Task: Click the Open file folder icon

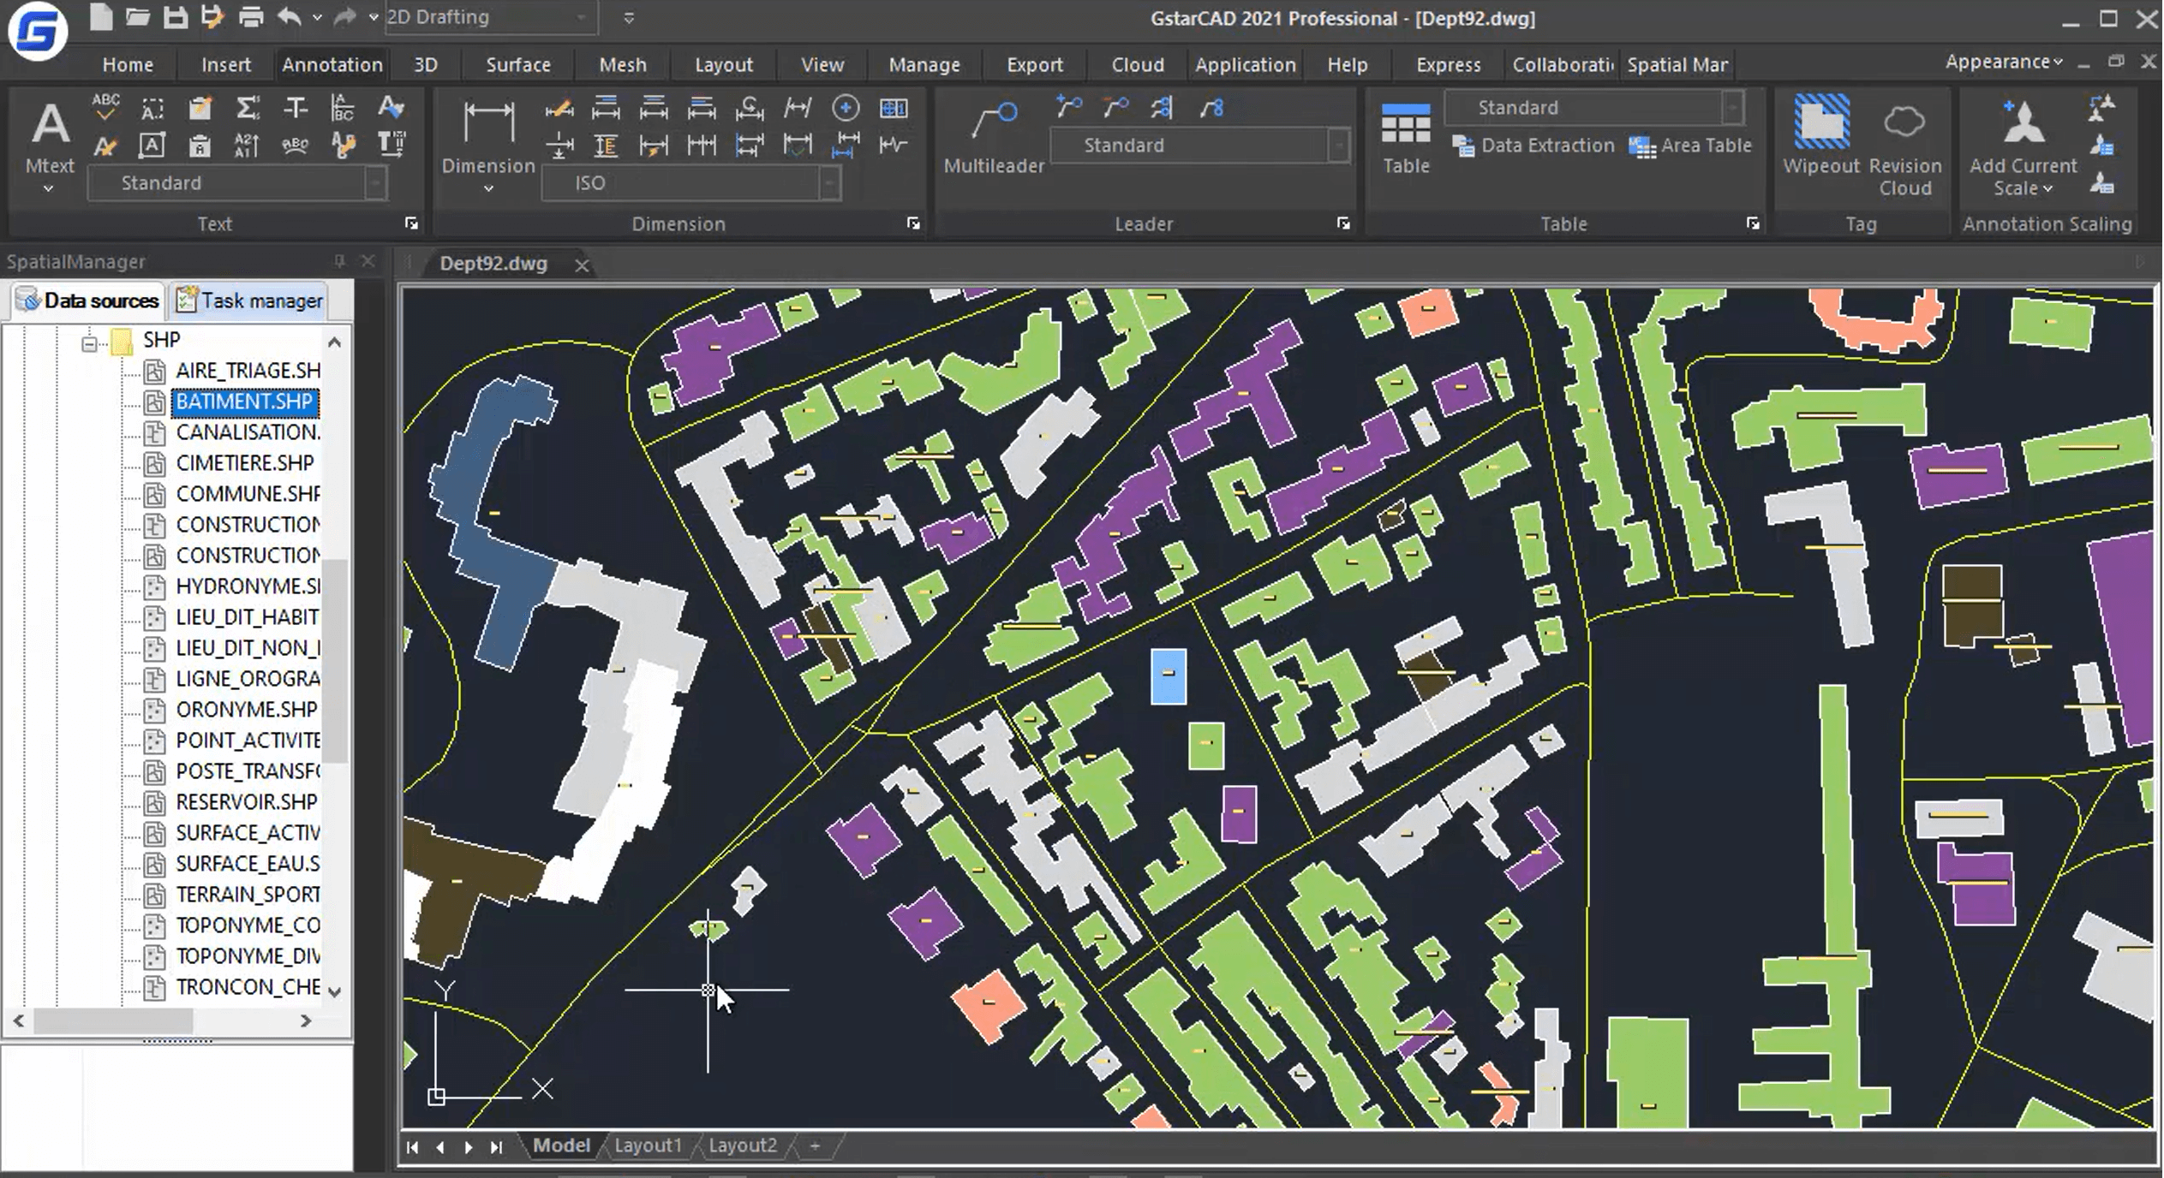Action: (x=137, y=17)
